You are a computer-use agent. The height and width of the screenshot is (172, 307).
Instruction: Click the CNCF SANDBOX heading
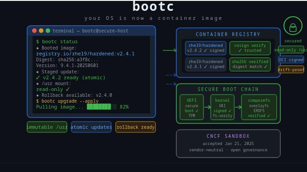point(228,136)
